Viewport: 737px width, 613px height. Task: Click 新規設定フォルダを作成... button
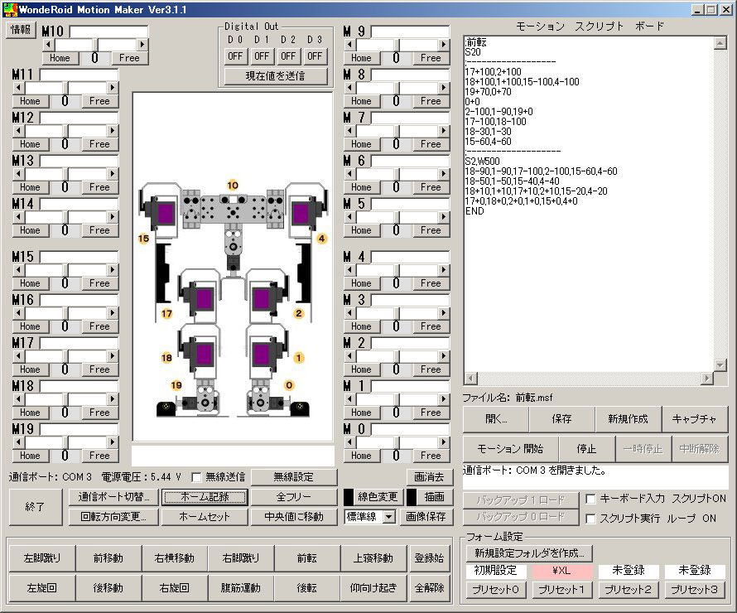529,553
